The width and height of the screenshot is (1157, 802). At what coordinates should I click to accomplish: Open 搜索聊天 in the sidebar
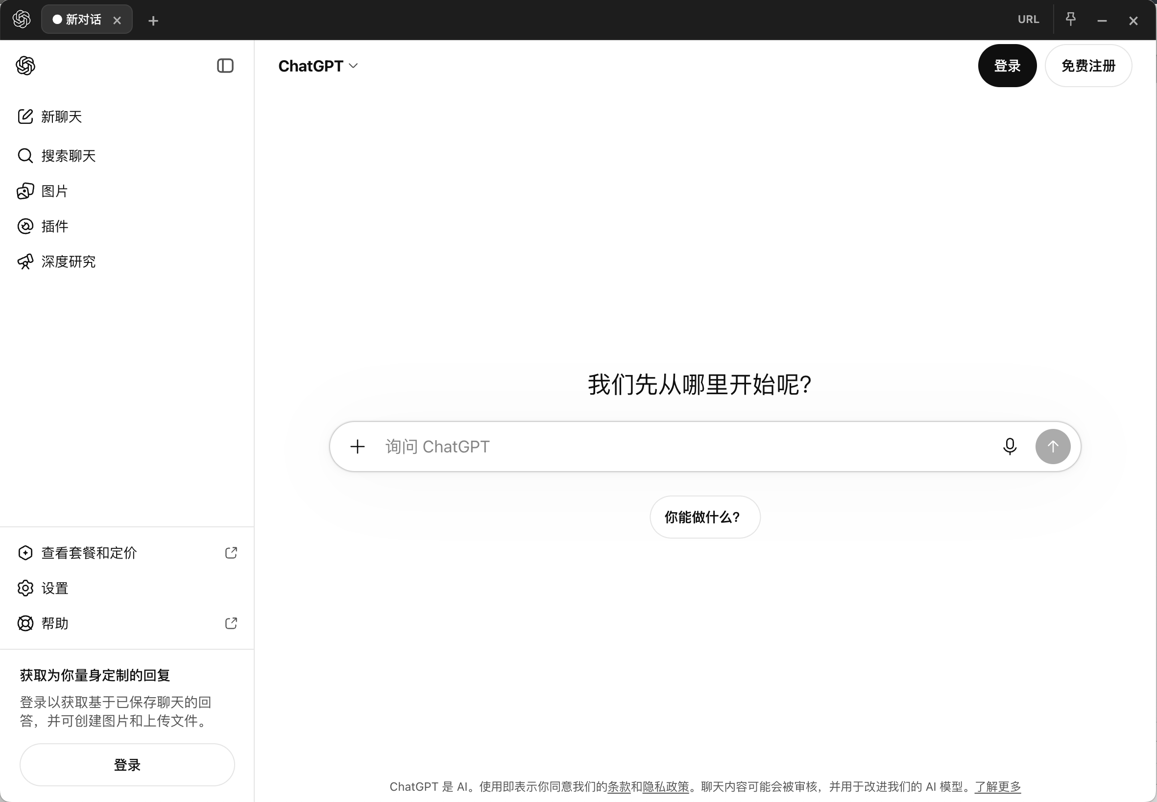coord(127,156)
